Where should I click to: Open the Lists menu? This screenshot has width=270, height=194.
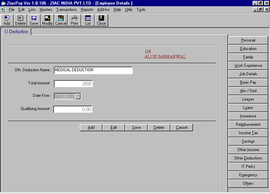32,9
